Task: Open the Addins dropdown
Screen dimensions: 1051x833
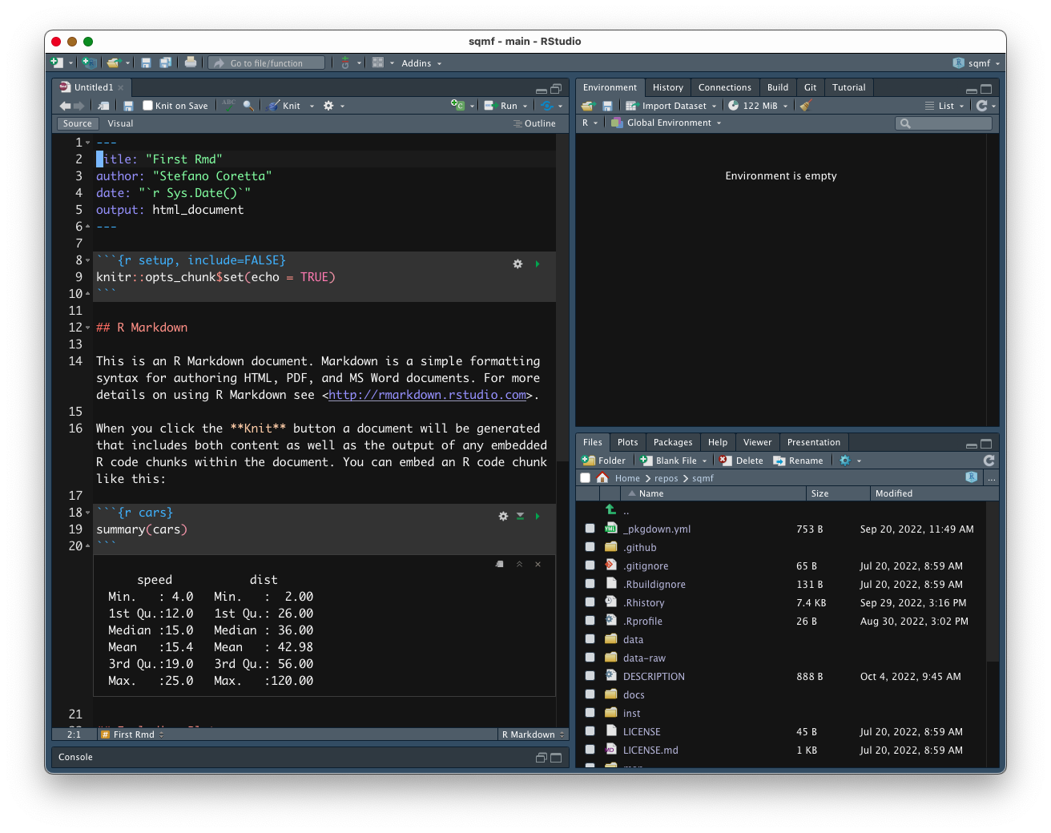Action: tap(421, 63)
